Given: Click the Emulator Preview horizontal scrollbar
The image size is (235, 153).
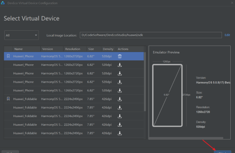Looking at the screenshot, I should (186, 138).
